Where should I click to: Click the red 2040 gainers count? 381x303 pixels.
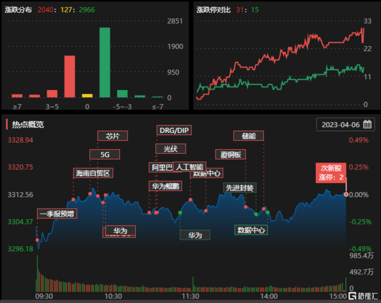[x=46, y=10]
